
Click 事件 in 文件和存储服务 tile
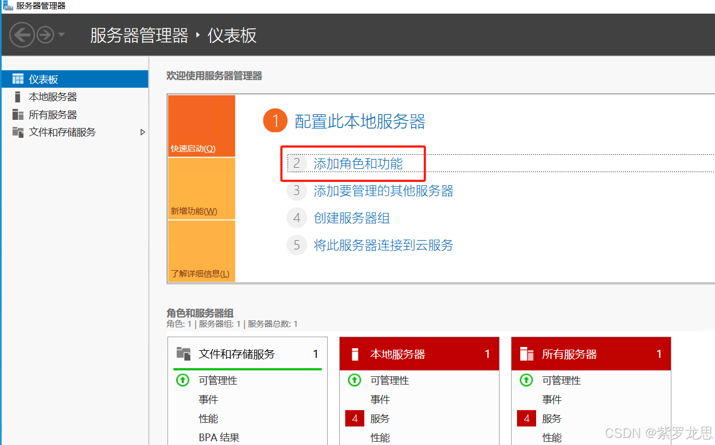point(208,399)
